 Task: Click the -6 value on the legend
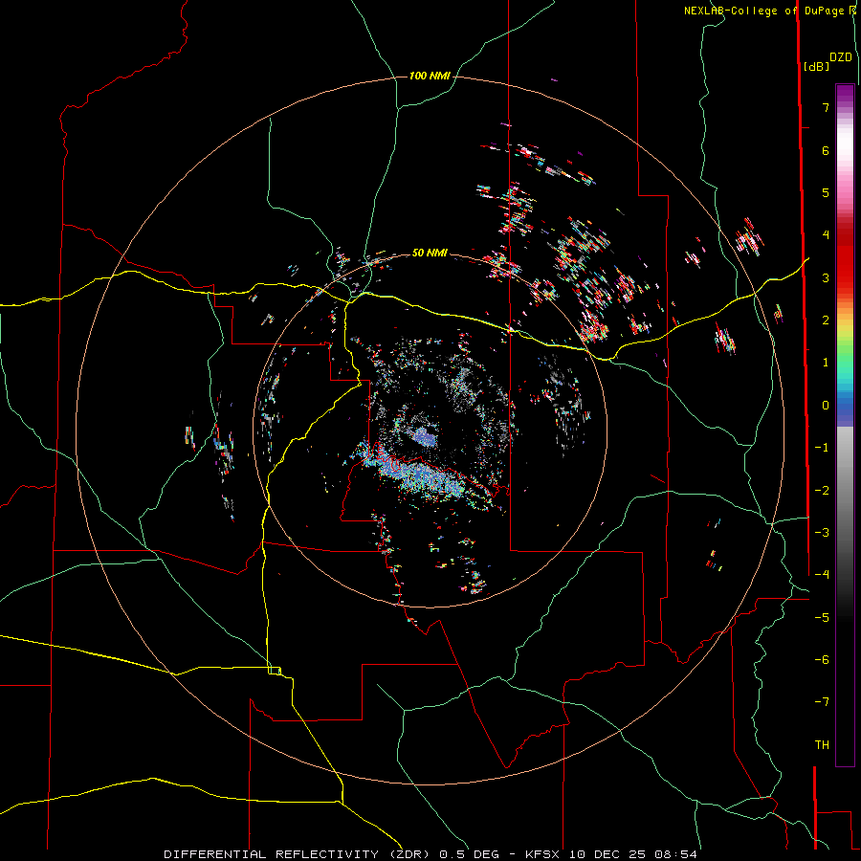tap(822, 660)
